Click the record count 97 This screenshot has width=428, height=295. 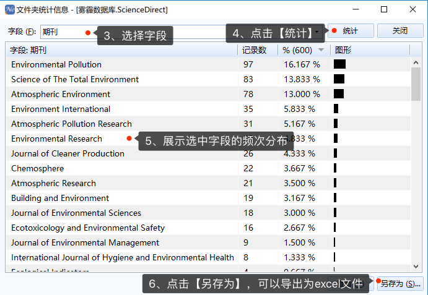click(248, 64)
